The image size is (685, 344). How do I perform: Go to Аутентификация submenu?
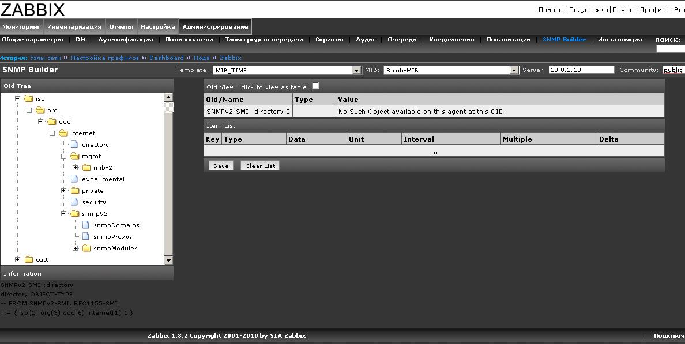click(x=126, y=39)
